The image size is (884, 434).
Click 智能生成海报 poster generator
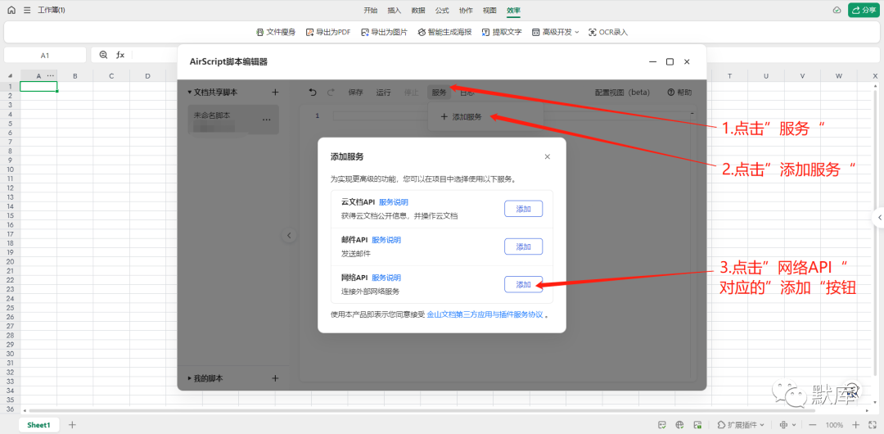coord(444,32)
